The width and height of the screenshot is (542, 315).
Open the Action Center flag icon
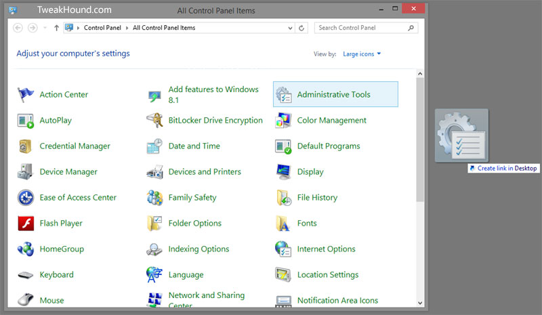coord(26,94)
